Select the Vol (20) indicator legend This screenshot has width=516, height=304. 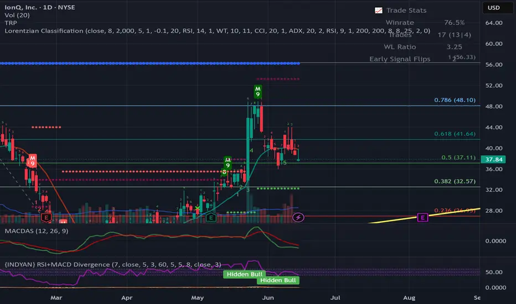(x=17, y=15)
